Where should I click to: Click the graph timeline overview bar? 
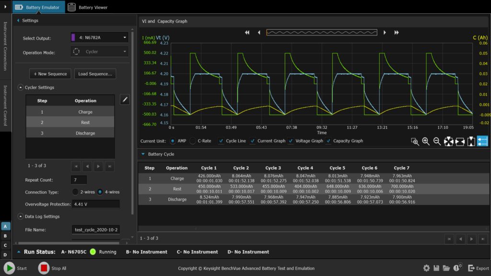coord(322,32)
